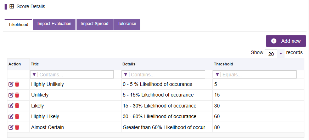Viewport: 309px width, 140px height.
Task: Delete the Unlikely row with threshold 15
Action: (x=17, y=95)
